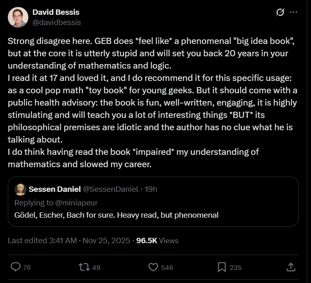
Task: Open the share upload icon
Action: coord(290,267)
